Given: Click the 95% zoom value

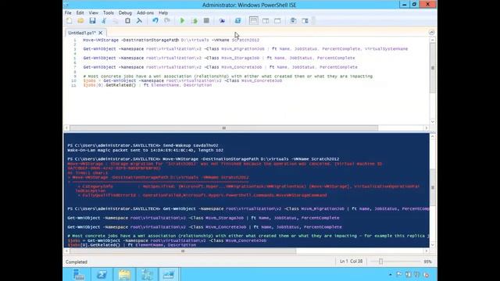Looking at the screenshot, I should 427,261.
